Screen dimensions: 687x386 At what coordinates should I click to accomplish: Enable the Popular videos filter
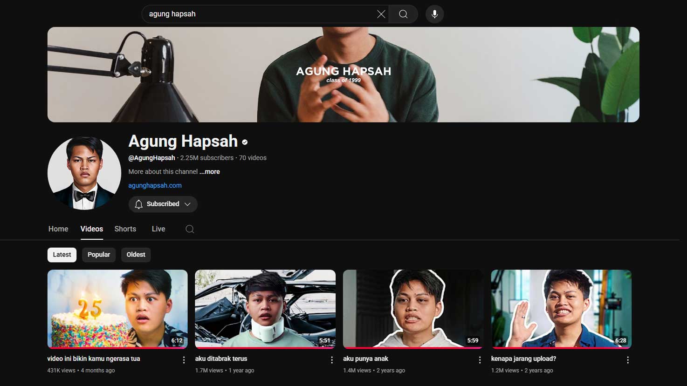tap(98, 255)
